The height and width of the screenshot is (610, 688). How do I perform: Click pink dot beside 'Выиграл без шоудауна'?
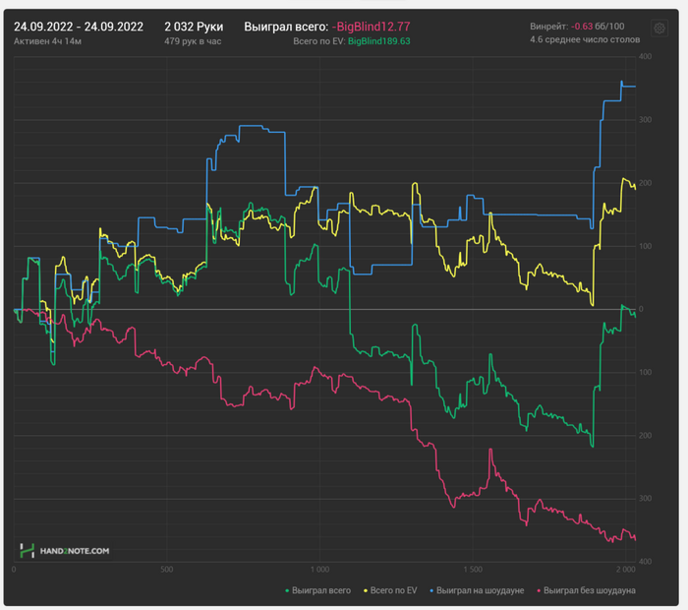(537, 590)
